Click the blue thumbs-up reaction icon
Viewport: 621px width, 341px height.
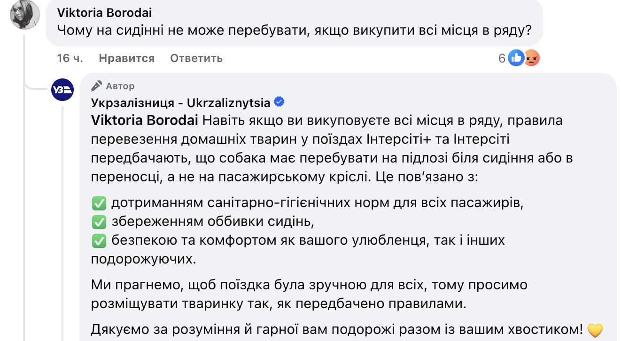pyautogui.click(x=516, y=58)
